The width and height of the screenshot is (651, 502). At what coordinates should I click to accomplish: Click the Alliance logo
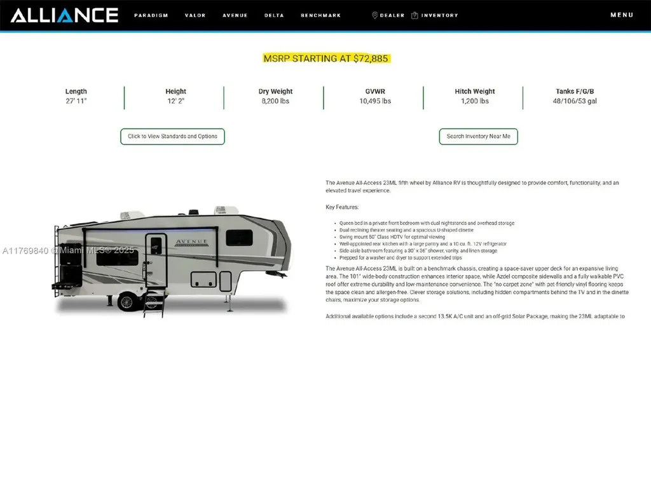[64, 15]
